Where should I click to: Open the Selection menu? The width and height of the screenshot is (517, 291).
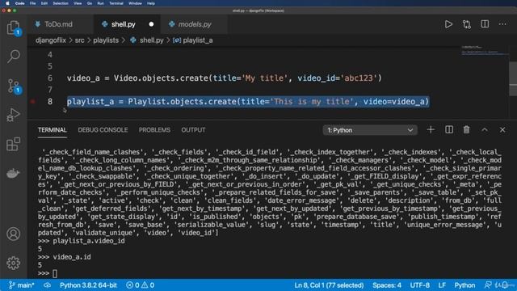coord(61,3)
